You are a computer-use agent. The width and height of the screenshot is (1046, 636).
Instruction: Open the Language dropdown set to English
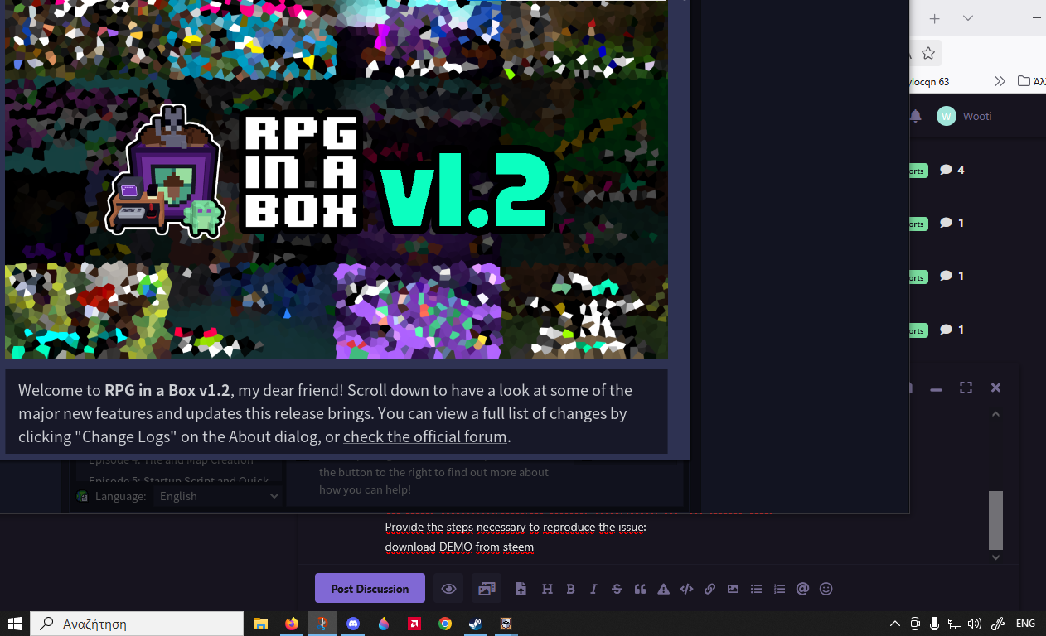click(x=220, y=496)
